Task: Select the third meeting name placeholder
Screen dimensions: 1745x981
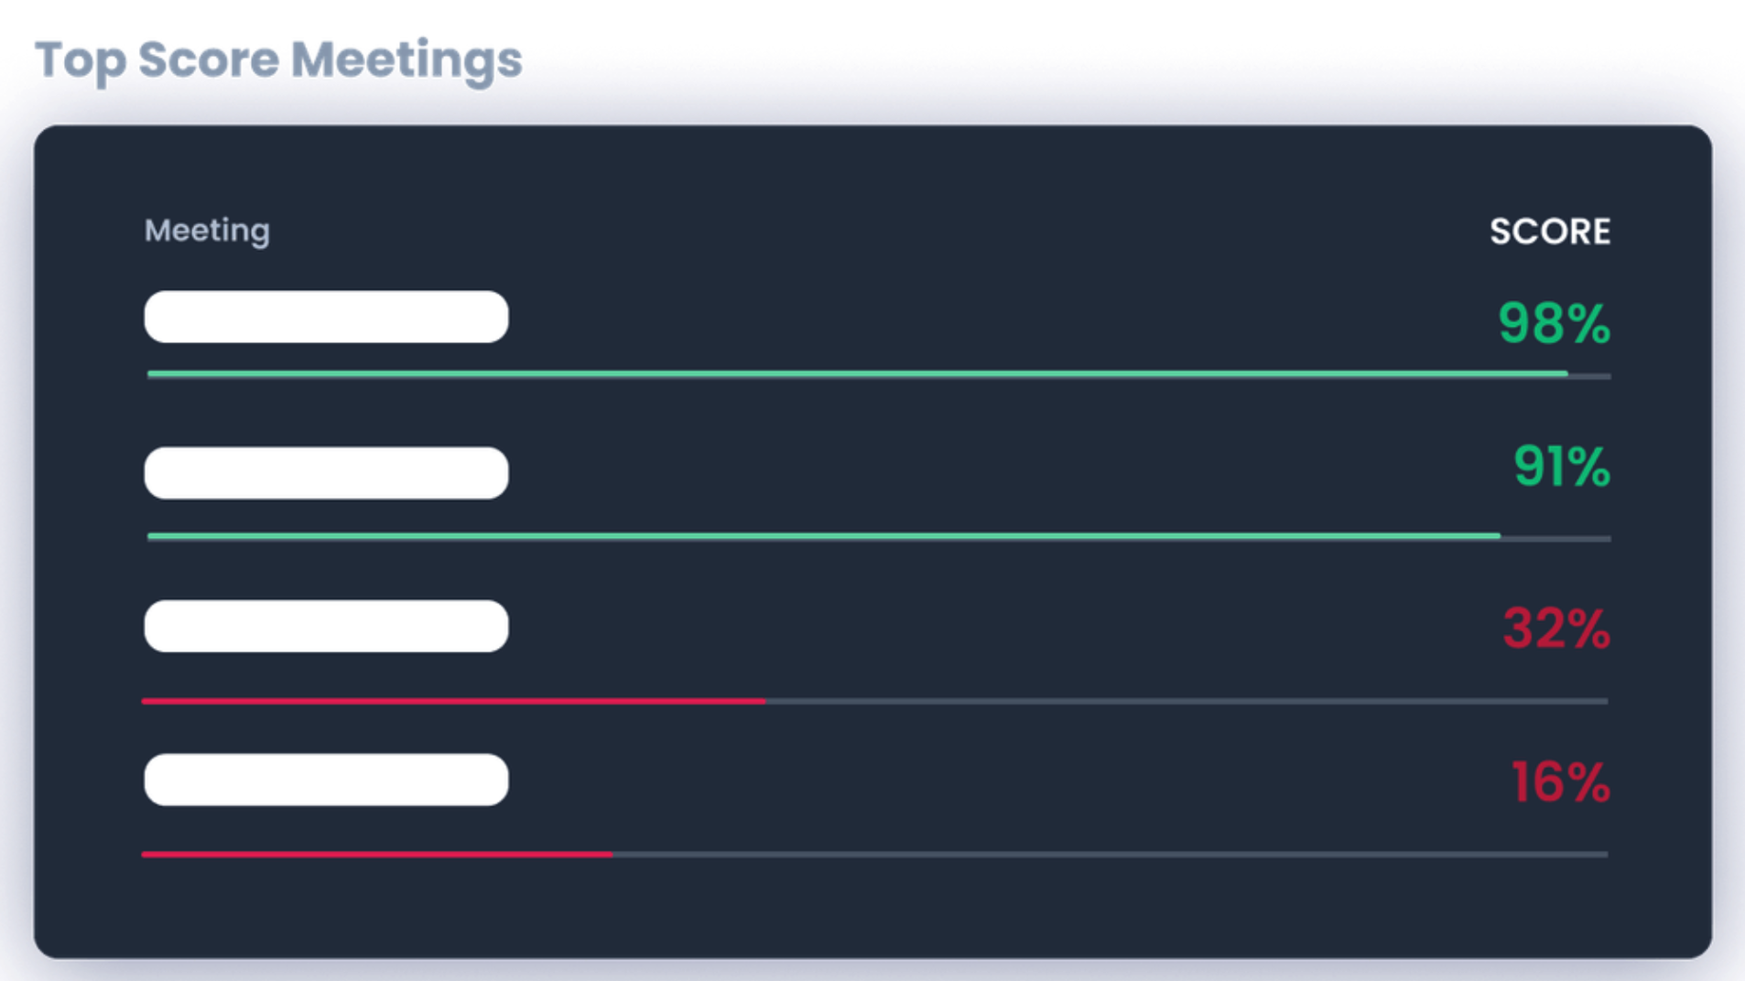Action: tap(326, 627)
